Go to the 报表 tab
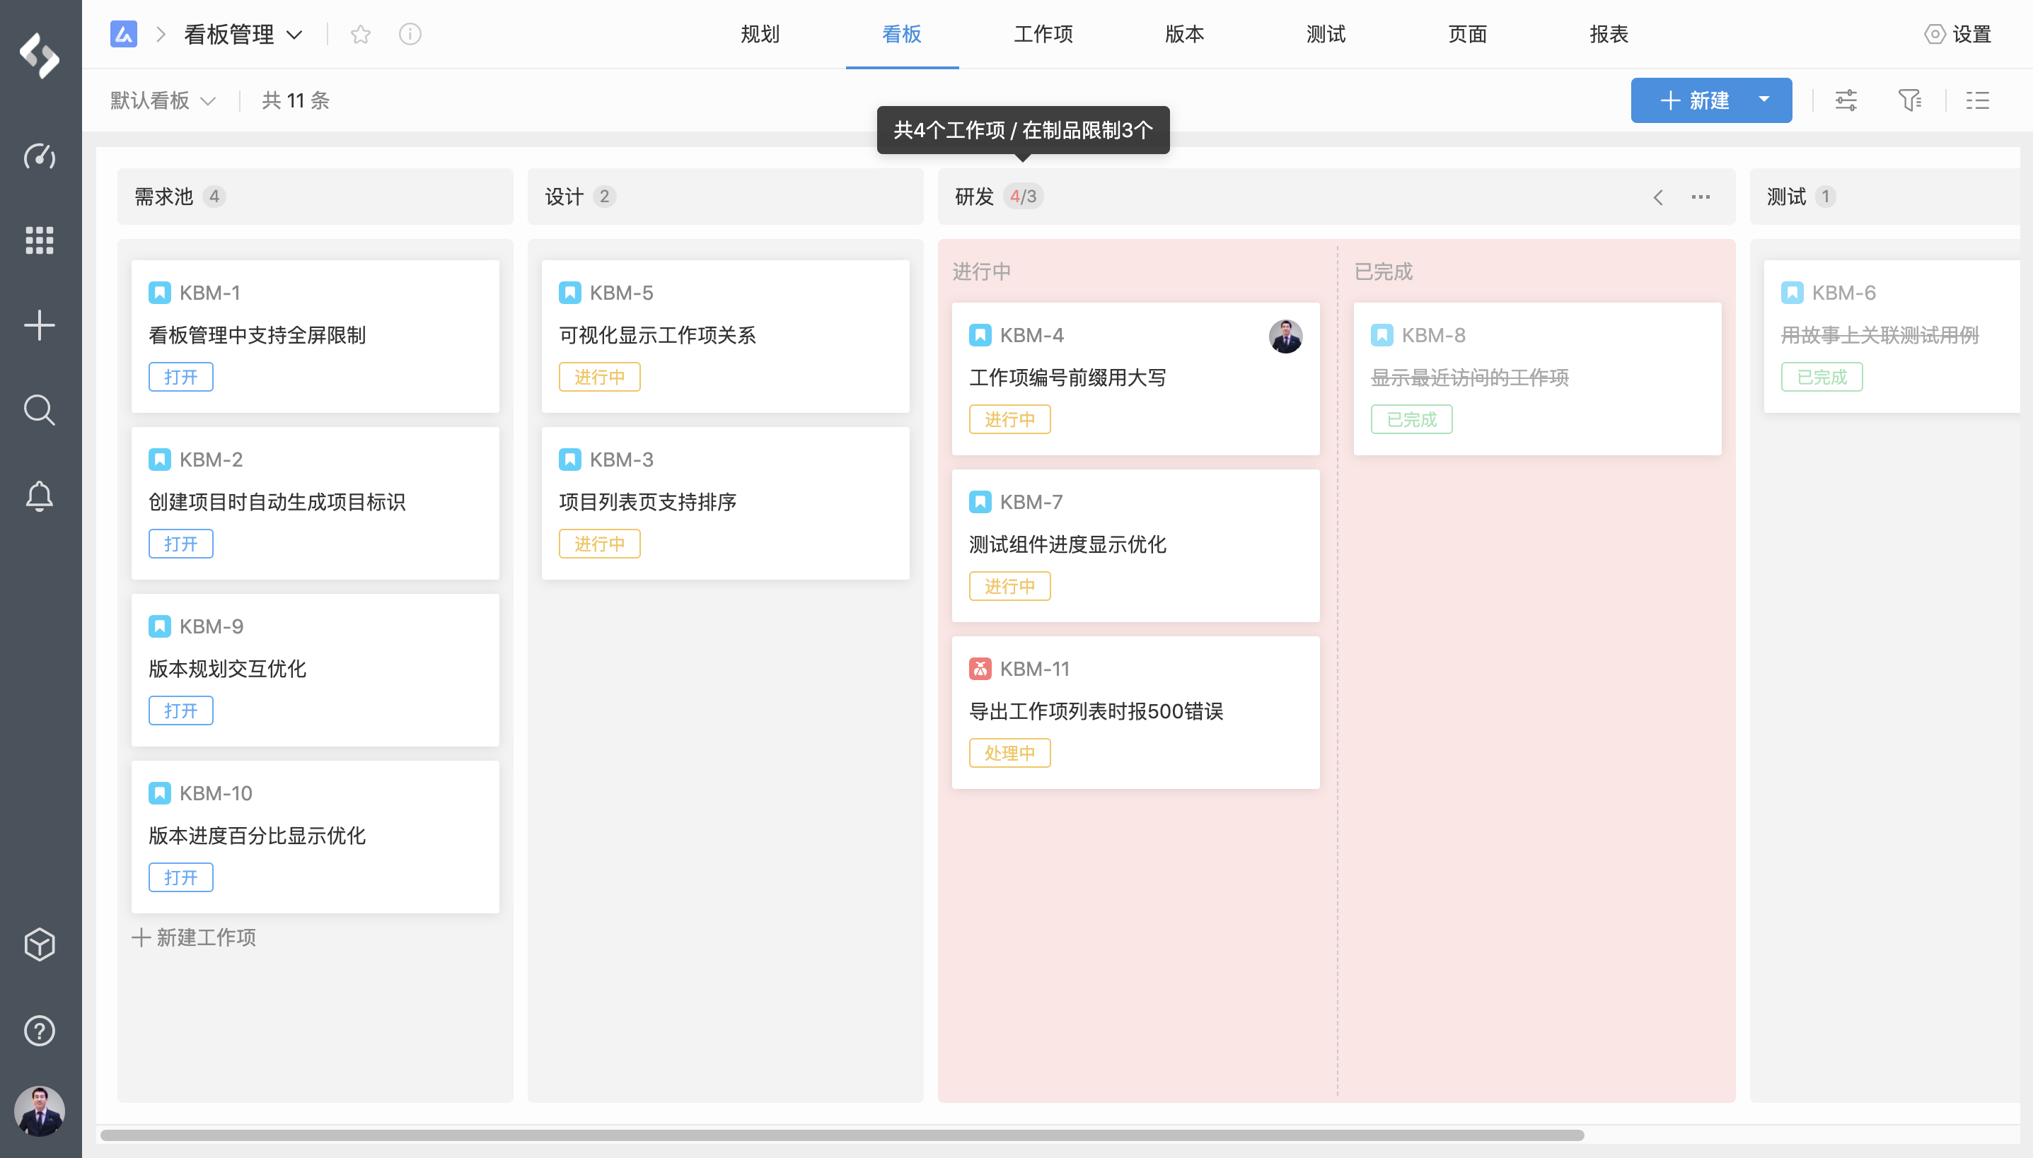This screenshot has width=2033, height=1158. (x=1608, y=34)
